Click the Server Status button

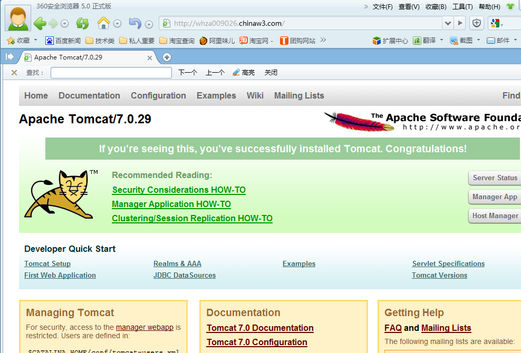click(495, 178)
